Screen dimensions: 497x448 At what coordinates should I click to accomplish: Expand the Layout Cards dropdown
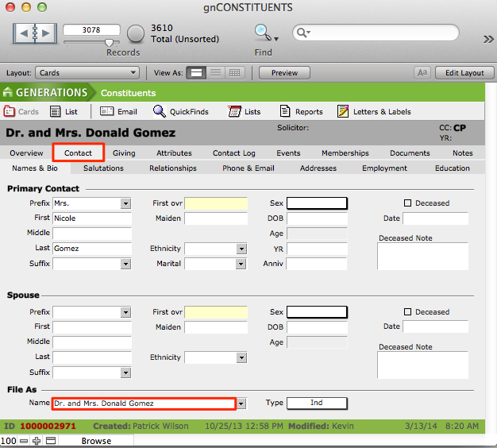click(89, 73)
